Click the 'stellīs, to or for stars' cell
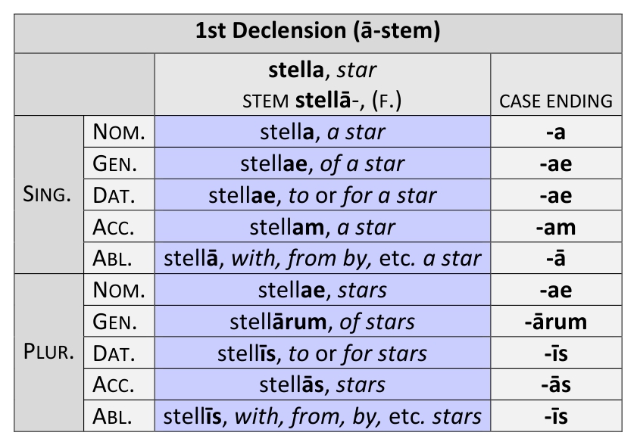This screenshot has width=637, height=445. (x=323, y=353)
